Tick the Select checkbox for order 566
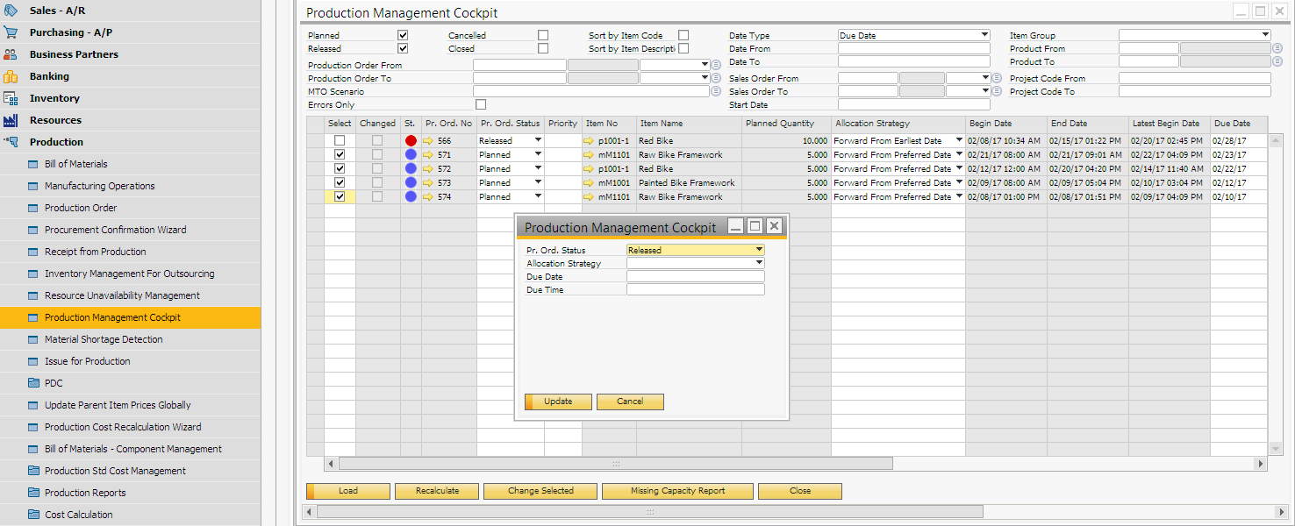This screenshot has height=526, width=1295. 340,141
